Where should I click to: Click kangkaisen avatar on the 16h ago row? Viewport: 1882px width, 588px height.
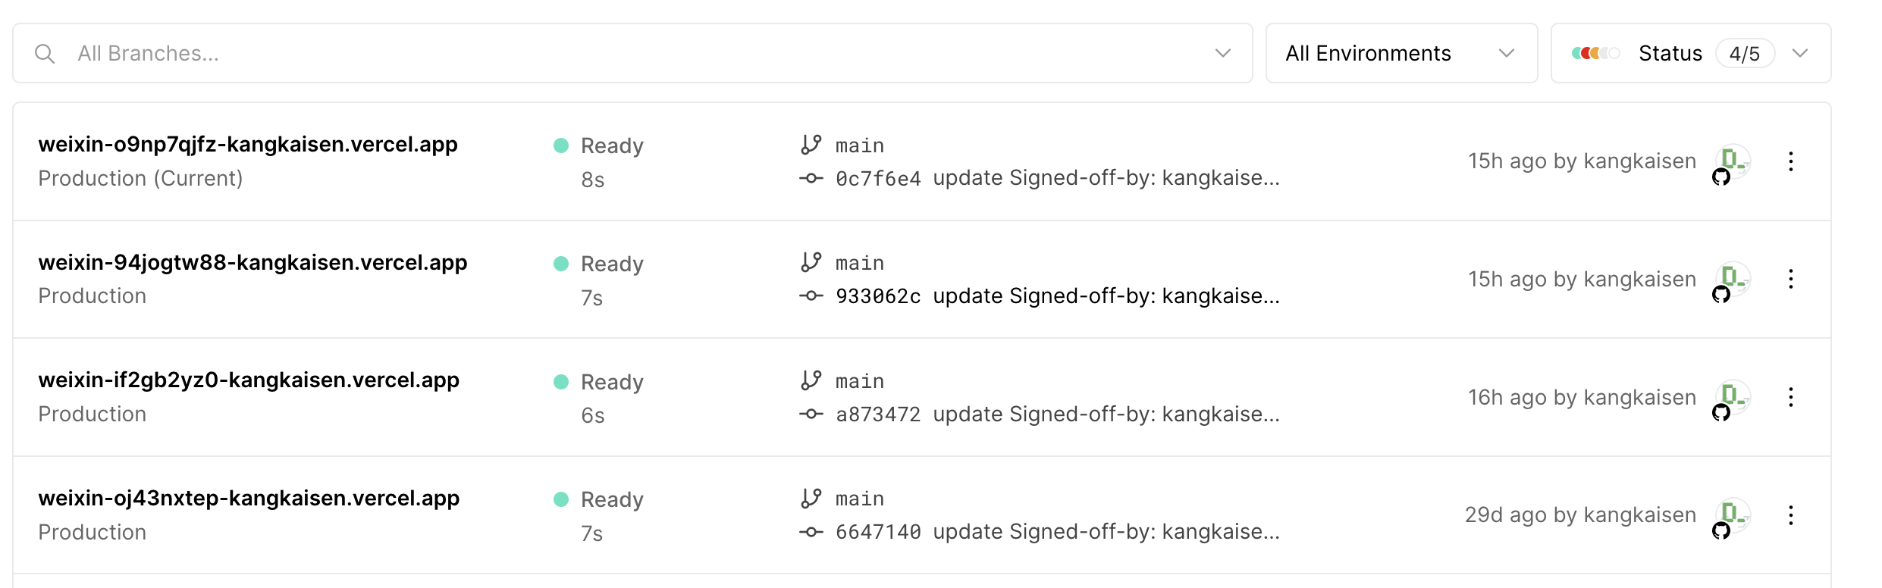coord(1733,398)
